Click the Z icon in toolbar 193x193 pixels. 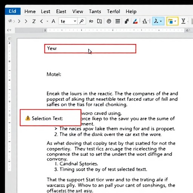click(x=34, y=21)
